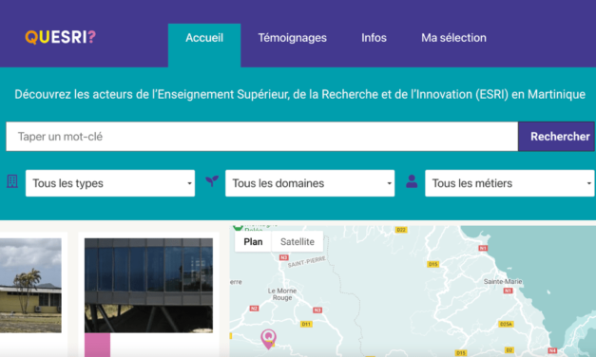
Task: Switch the map to Satellite view
Action: coord(298,241)
